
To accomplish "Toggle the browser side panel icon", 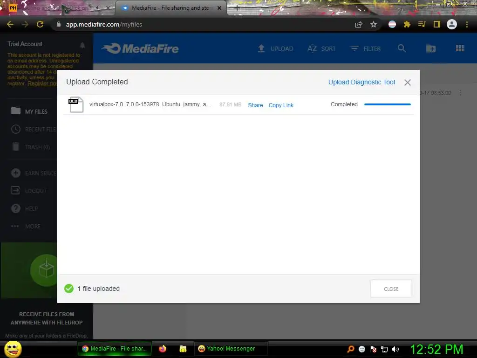I will click(x=436, y=24).
